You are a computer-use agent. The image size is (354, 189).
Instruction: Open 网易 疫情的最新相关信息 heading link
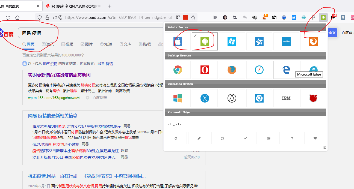tap(53, 116)
